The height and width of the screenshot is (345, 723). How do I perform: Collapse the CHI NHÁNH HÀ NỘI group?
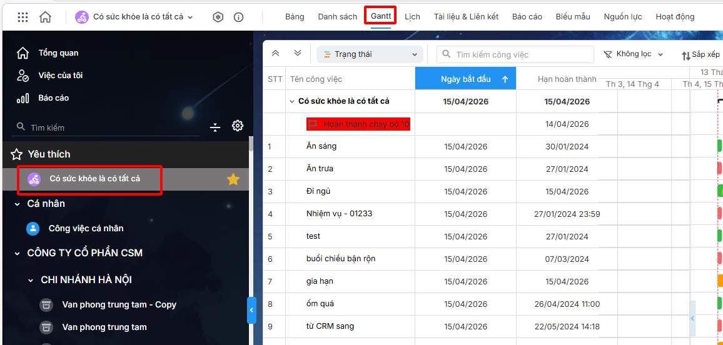(x=31, y=280)
